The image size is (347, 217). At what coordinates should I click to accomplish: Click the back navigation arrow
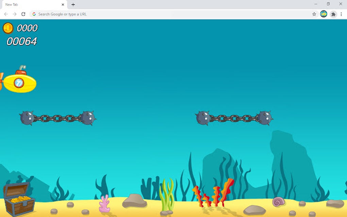click(x=6, y=14)
